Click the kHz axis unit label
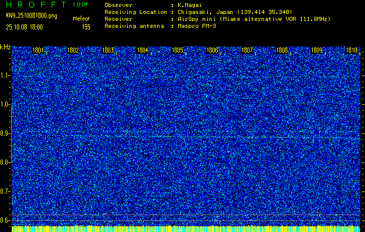Screen dimensions: 365x232 (x=5, y=46)
